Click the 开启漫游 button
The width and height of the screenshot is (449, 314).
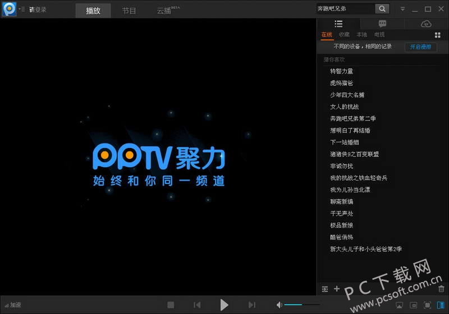[x=420, y=47]
